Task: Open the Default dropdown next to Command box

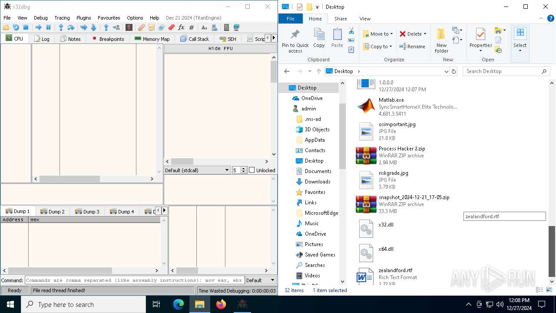Action: pyautogui.click(x=261, y=280)
